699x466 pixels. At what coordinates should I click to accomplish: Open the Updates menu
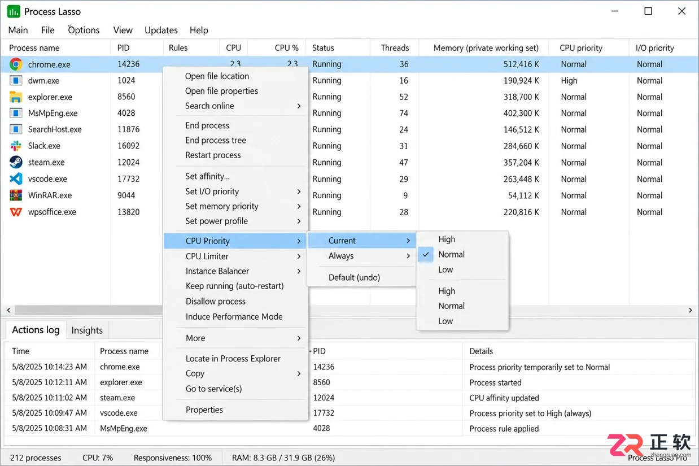pyautogui.click(x=161, y=31)
